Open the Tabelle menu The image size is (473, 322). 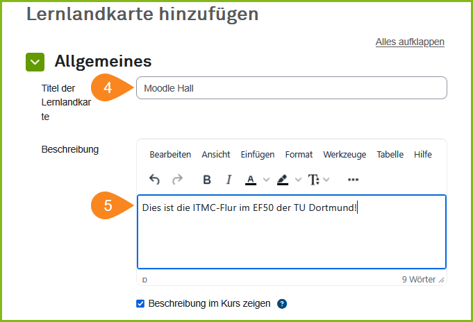point(390,154)
